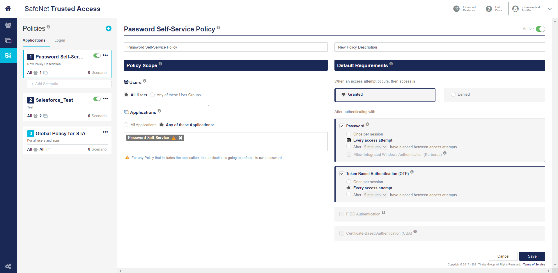Switch to the Logon tab
This screenshot has width=558, height=273.
click(60, 40)
